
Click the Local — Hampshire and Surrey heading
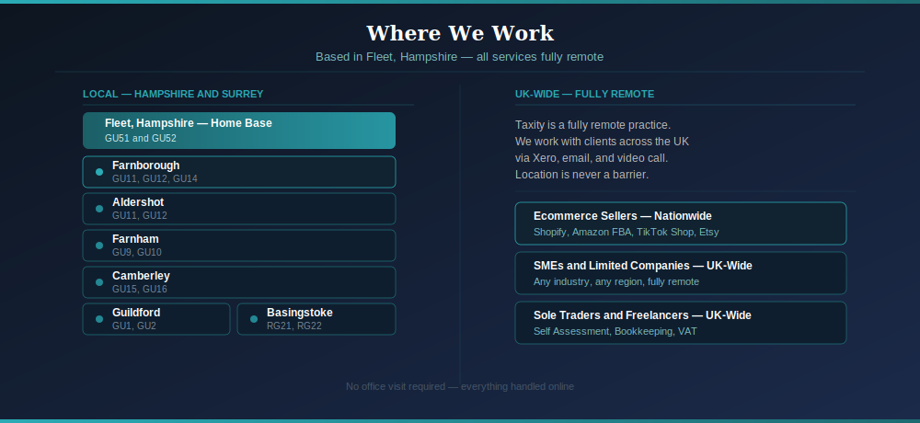pyautogui.click(x=173, y=94)
